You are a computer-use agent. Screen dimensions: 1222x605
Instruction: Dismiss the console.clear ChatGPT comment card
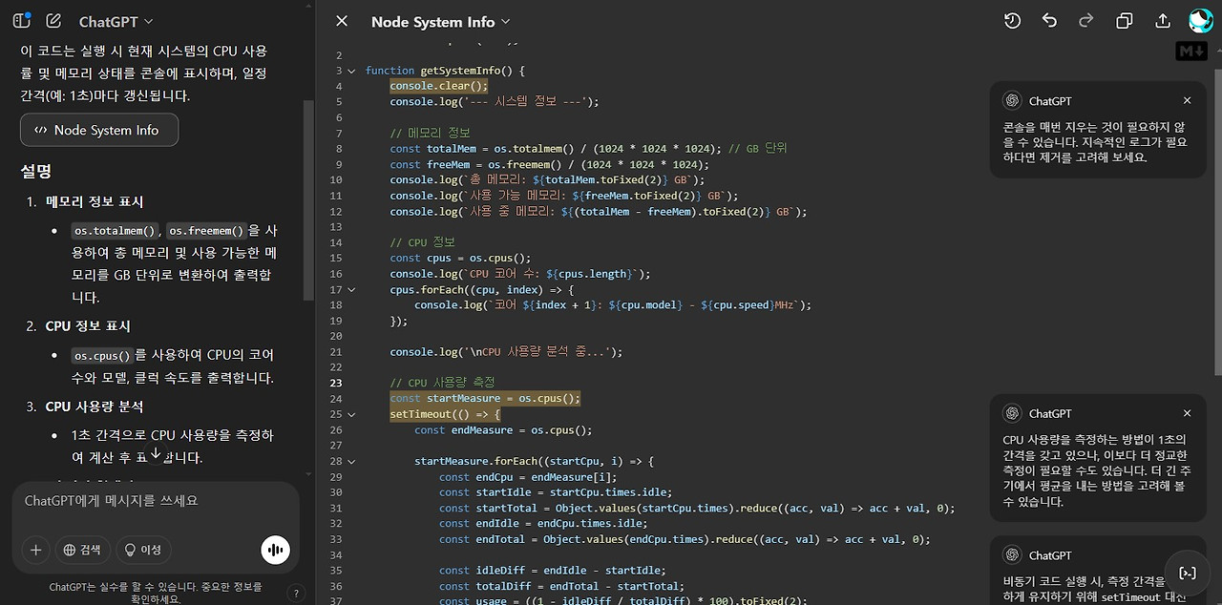point(1187,100)
